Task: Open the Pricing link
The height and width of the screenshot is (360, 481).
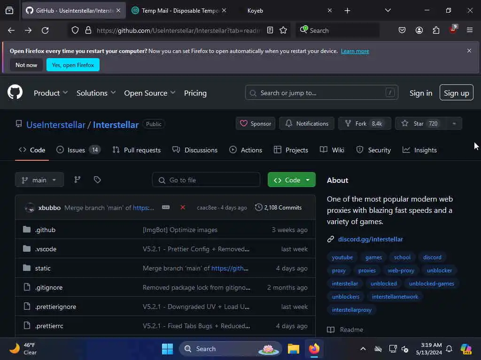Action: click(x=195, y=93)
